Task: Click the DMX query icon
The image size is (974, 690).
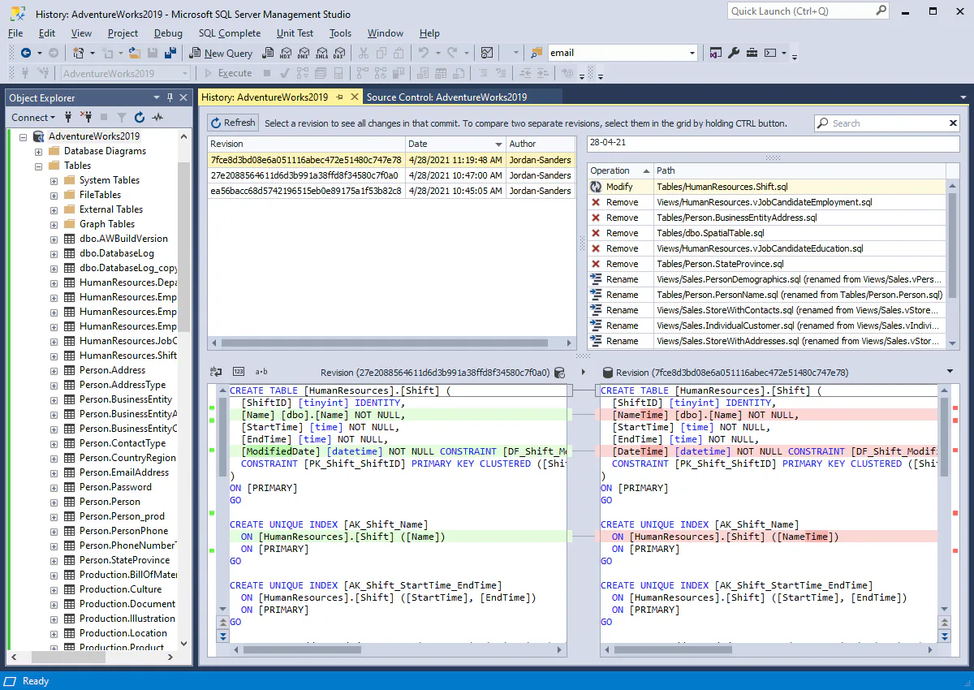Action: click(x=303, y=53)
